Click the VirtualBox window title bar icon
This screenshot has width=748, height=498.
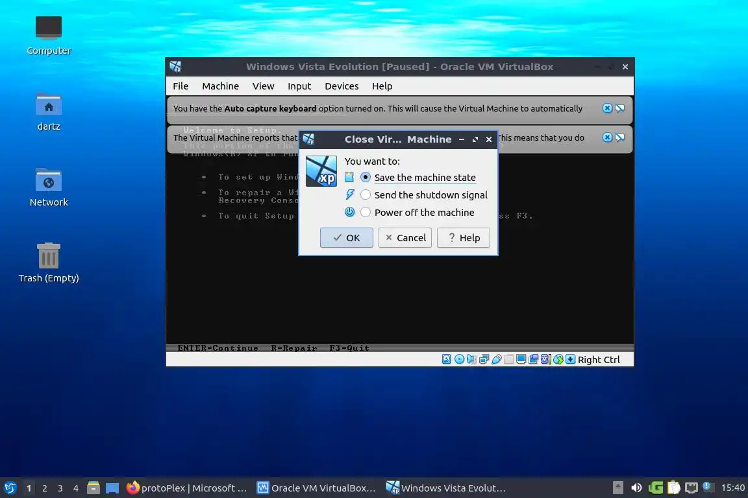pyautogui.click(x=175, y=67)
